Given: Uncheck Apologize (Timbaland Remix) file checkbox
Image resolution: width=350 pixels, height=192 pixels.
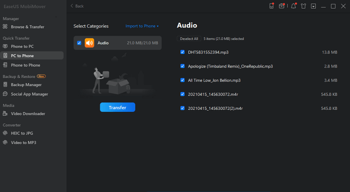Looking at the screenshot, I should pos(182,66).
